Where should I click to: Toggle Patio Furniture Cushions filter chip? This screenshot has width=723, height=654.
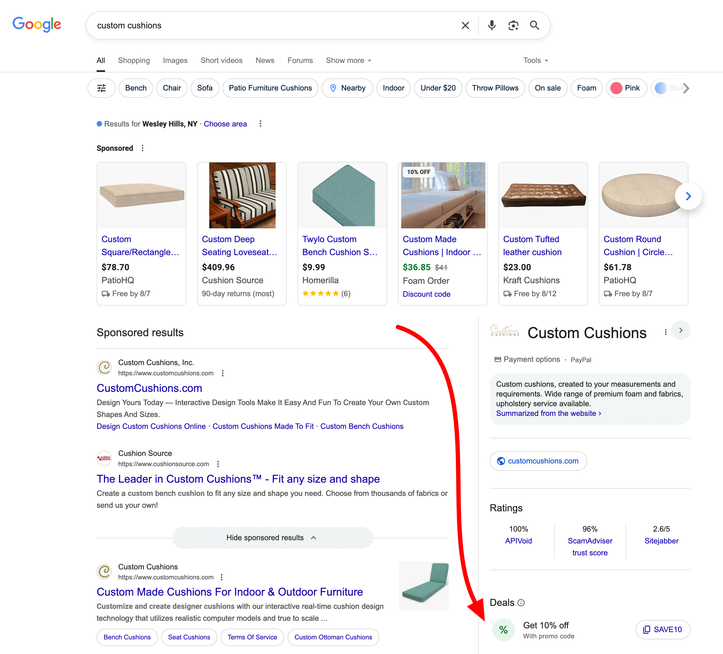point(271,88)
